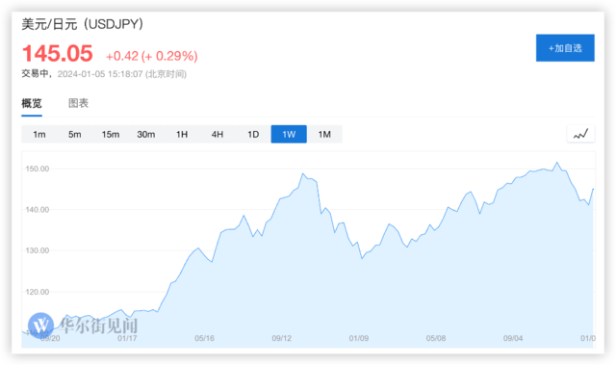
Task: Select the 4H timeframe
Action: coord(218,135)
